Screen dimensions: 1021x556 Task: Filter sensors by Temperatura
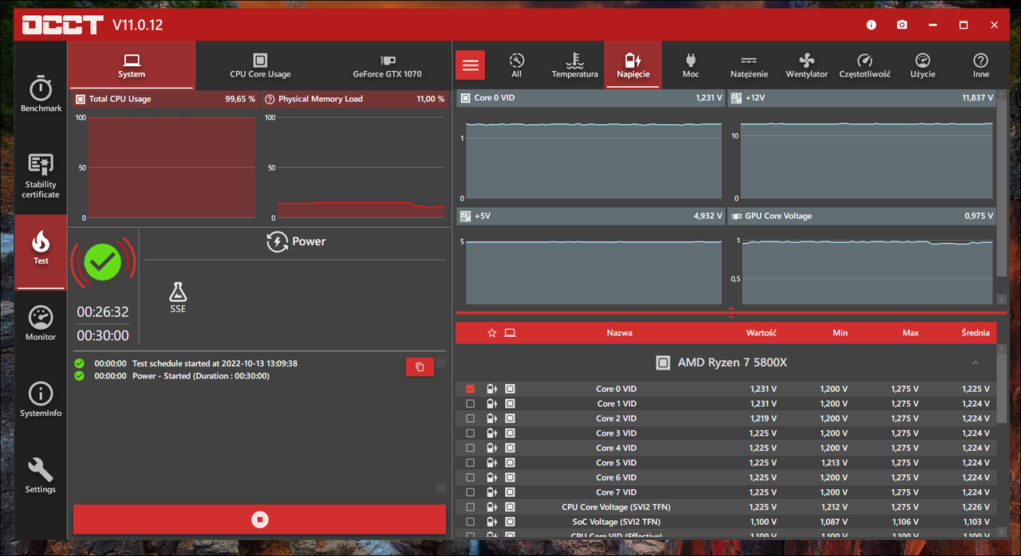tap(574, 65)
